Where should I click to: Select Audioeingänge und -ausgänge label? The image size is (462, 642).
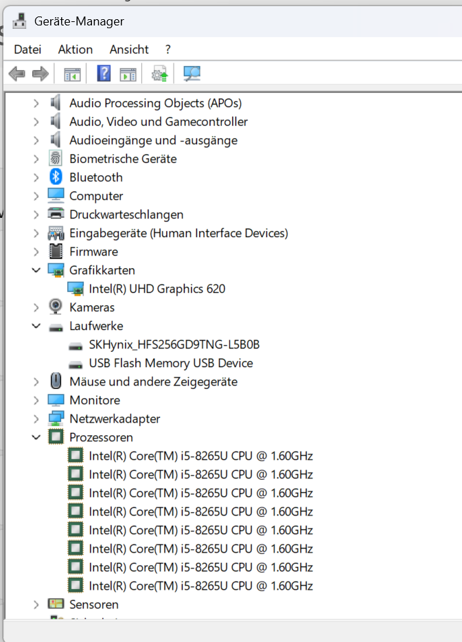click(153, 140)
